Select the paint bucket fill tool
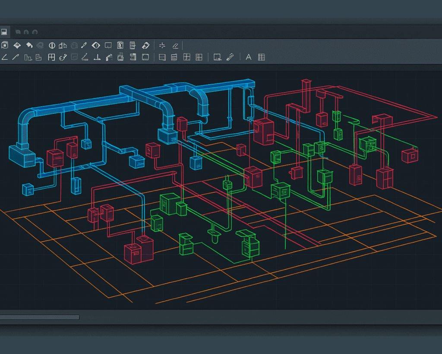The image size is (442, 354). (29, 45)
